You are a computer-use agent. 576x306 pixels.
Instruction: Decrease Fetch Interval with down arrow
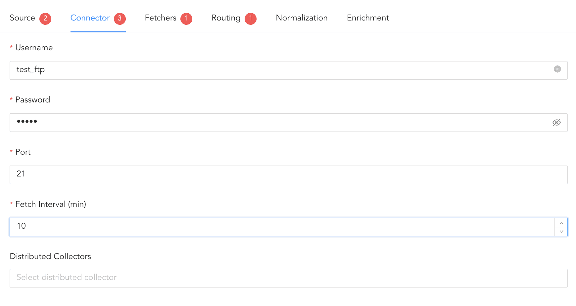pyautogui.click(x=561, y=231)
